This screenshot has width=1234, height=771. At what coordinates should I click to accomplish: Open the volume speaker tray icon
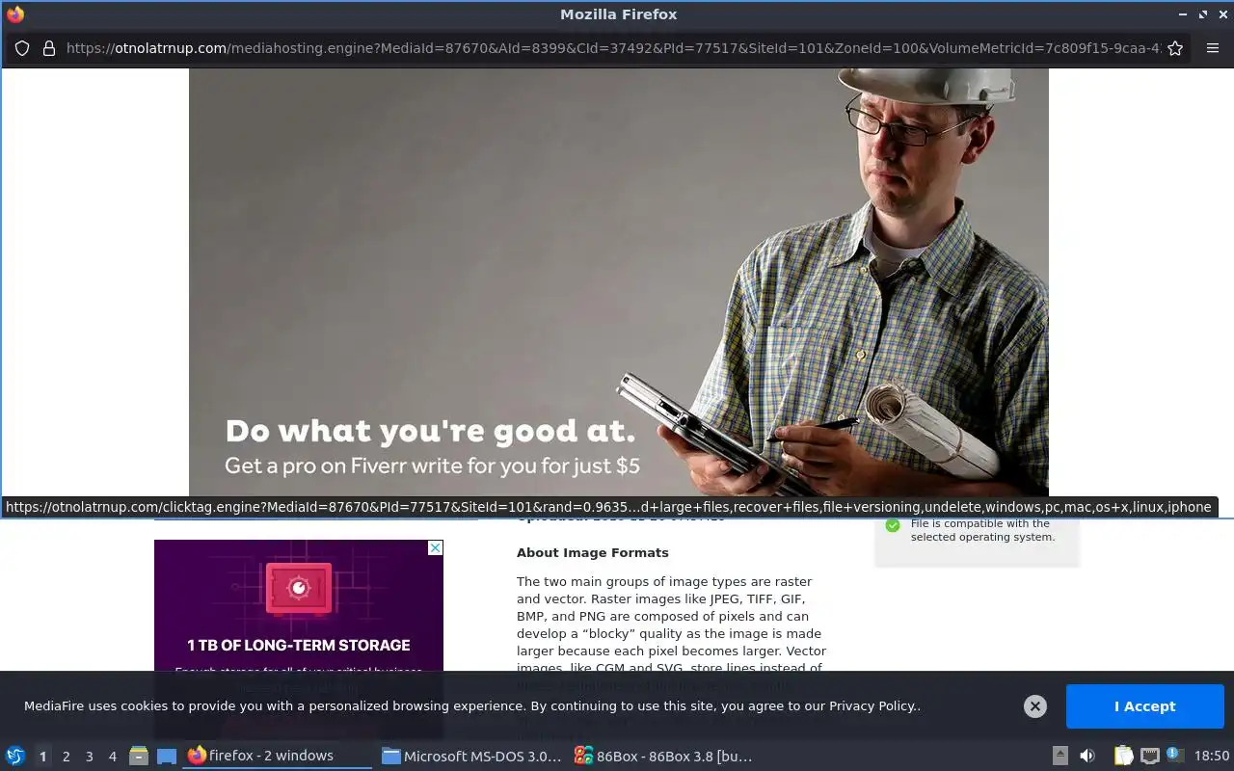click(x=1086, y=756)
